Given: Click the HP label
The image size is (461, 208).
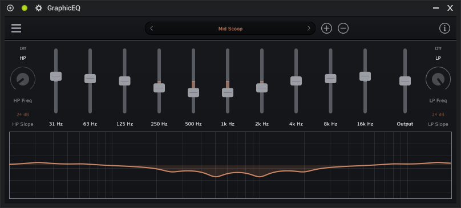Looking at the screenshot, I should 23,58.
